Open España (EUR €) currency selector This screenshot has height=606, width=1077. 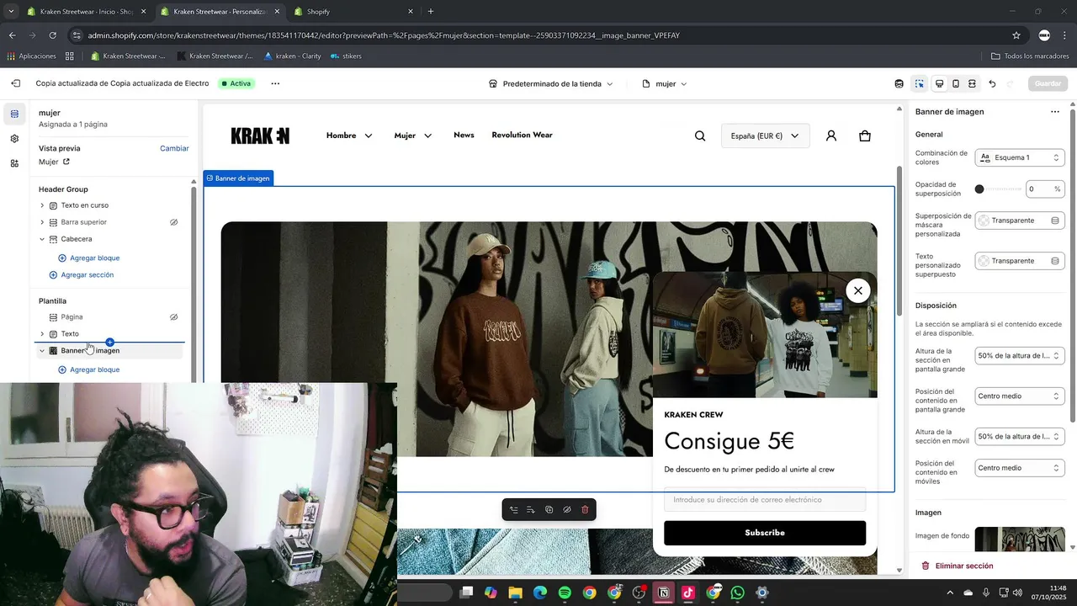coord(765,136)
